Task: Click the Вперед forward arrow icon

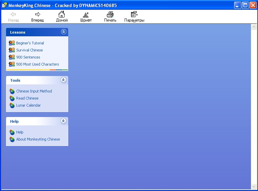Action: tap(38, 14)
